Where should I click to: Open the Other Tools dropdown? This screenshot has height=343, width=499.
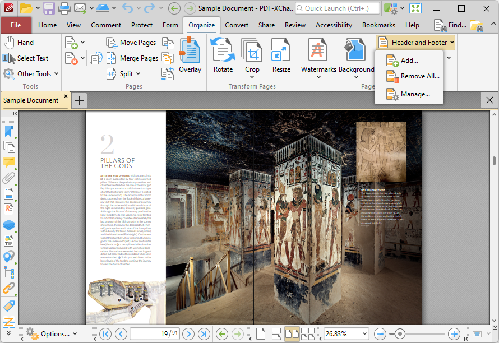pos(30,74)
